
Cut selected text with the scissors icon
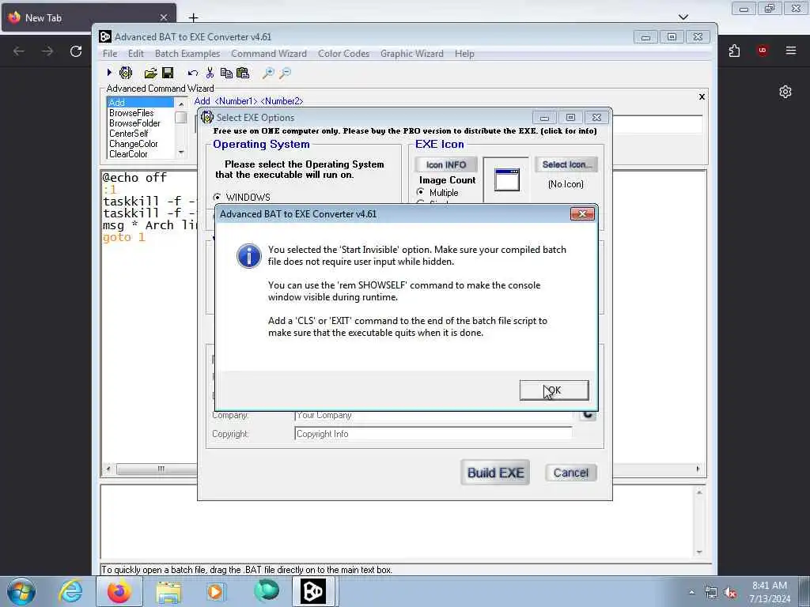210,73
